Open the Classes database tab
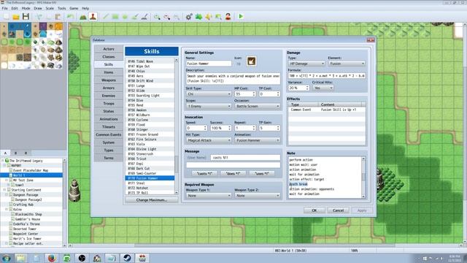 pos(109,57)
